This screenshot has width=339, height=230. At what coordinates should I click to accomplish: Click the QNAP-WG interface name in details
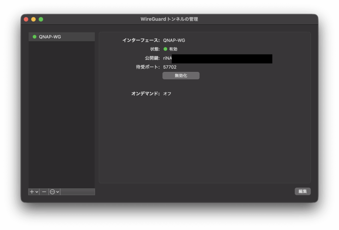tap(174, 40)
